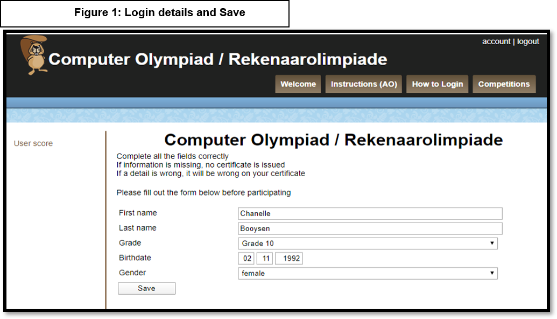
Task: Click the Last name label
Action: pyautogui.click(x=137, y=228)
